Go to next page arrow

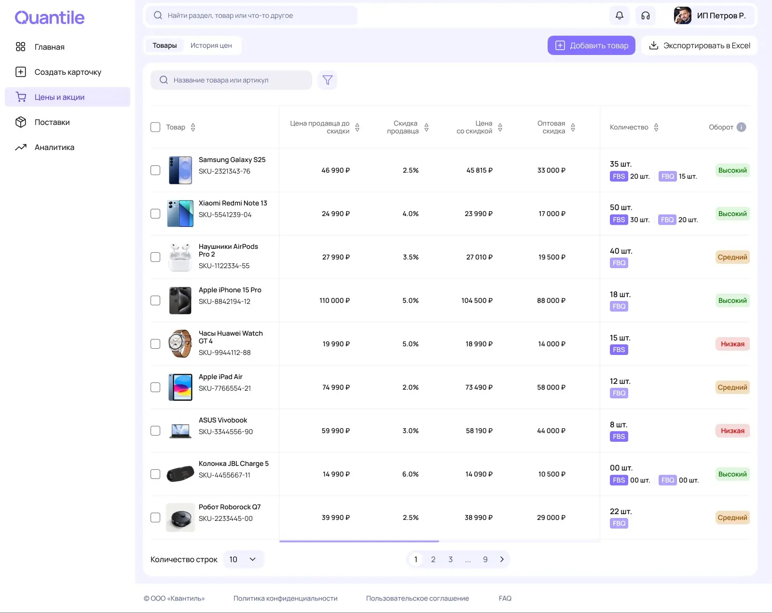pos(502,559)
